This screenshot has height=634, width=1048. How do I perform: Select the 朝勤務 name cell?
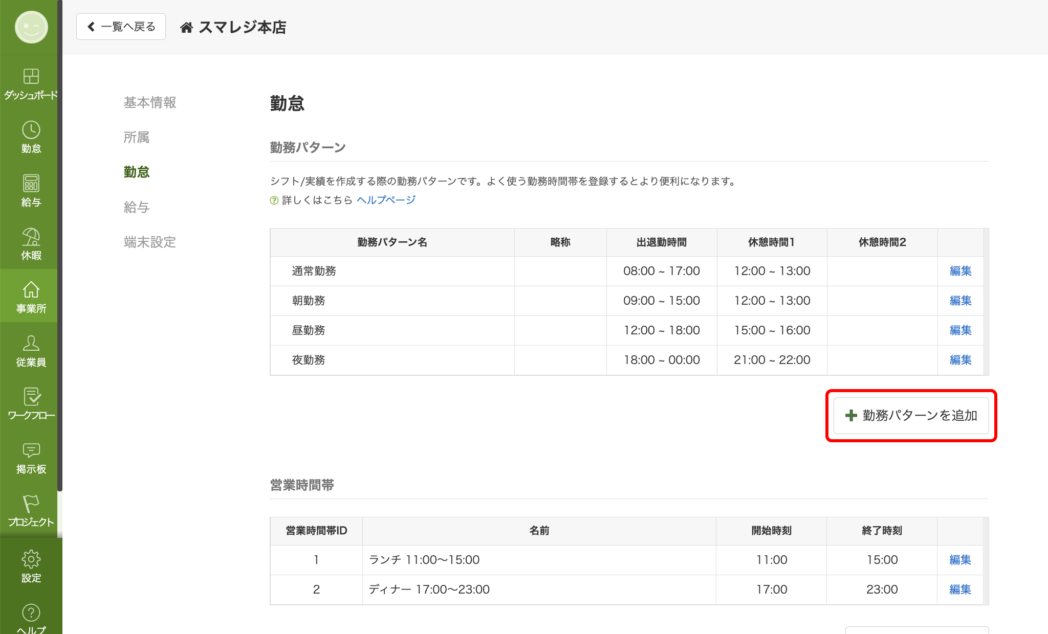(x=392, y=301)
